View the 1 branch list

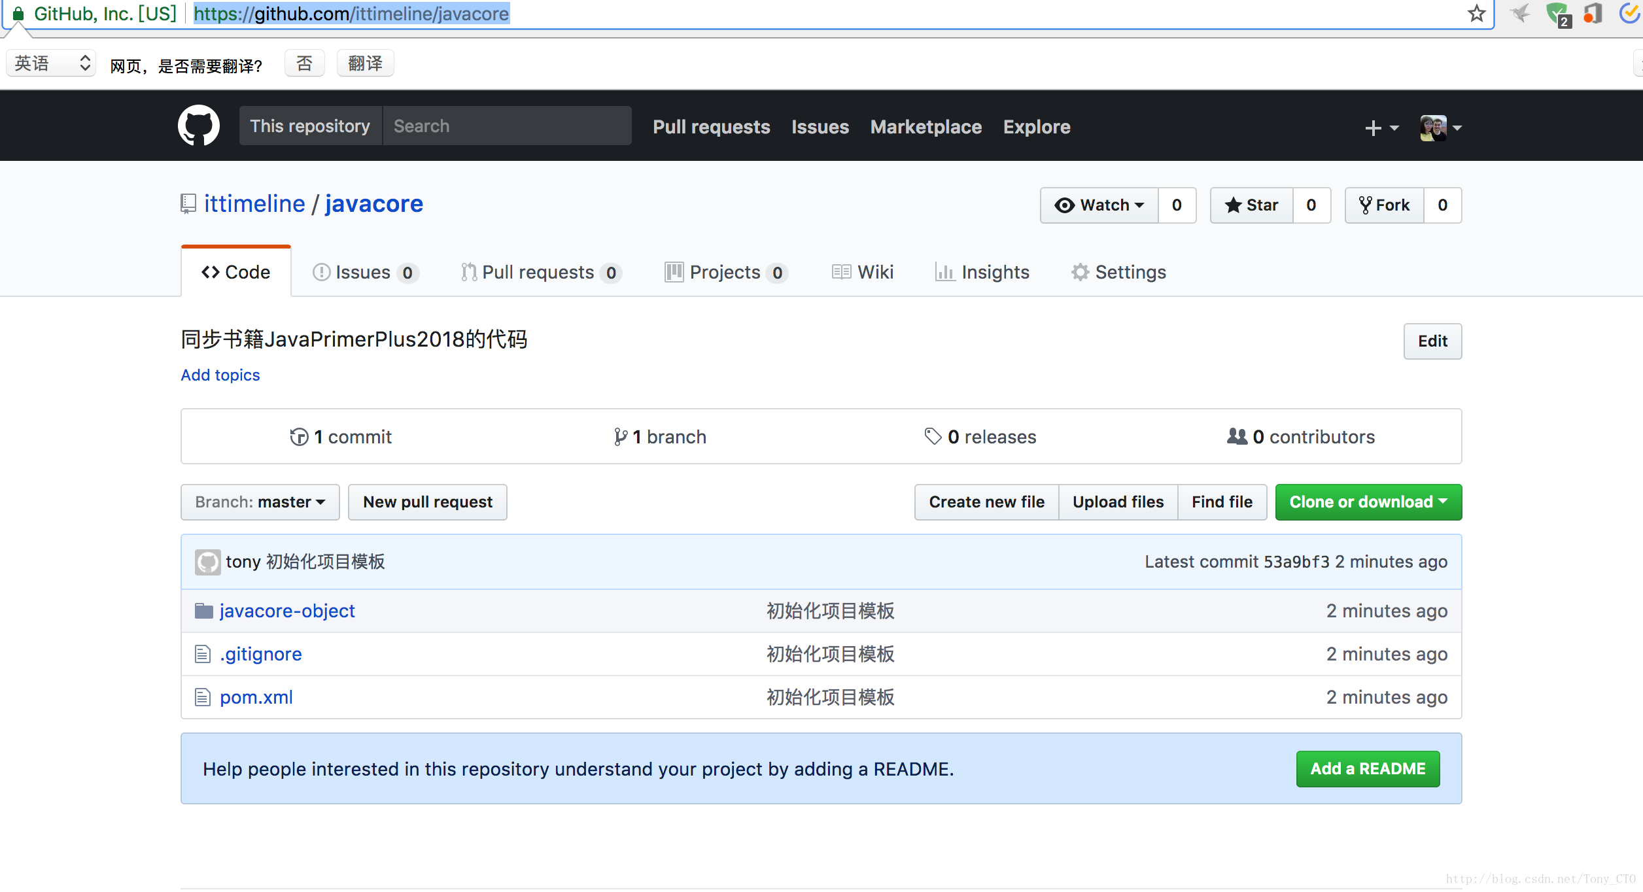[x=661, y=437]
